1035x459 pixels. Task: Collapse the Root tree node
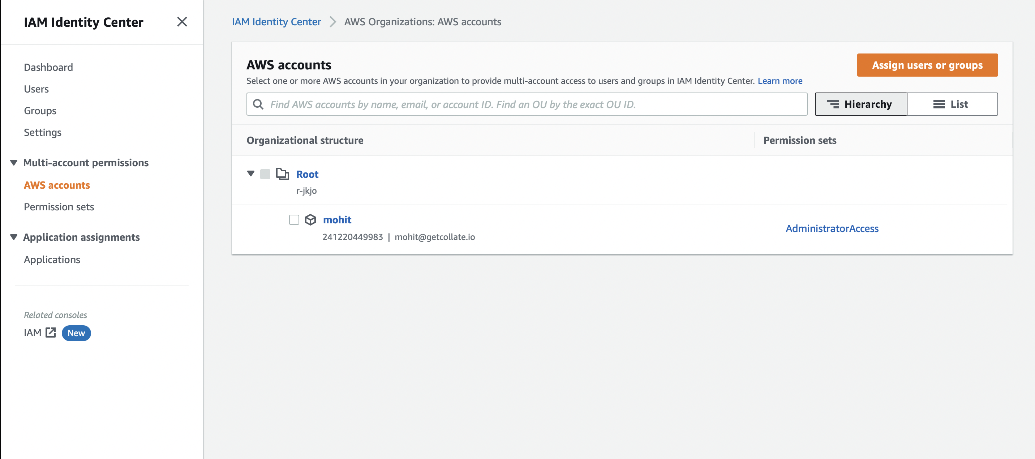pyautogui.click(x=251, y=173)
